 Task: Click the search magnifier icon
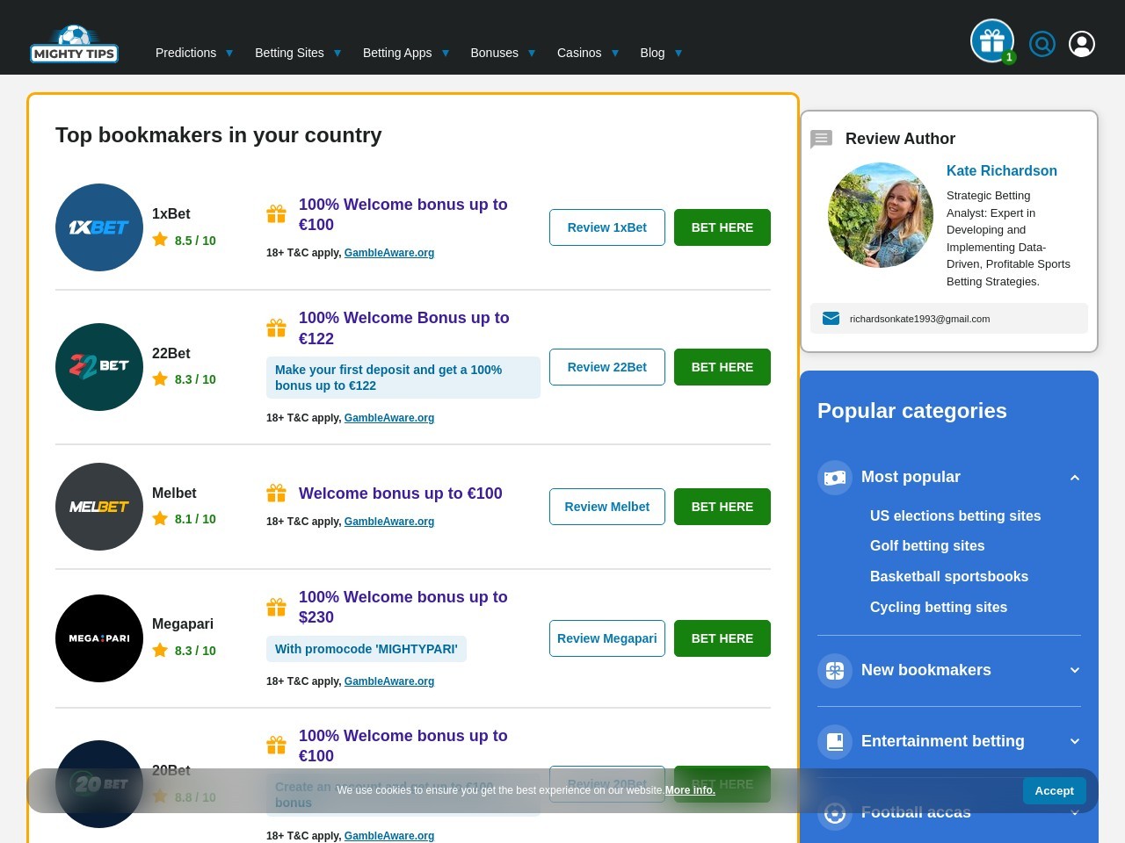point(1042,44)
